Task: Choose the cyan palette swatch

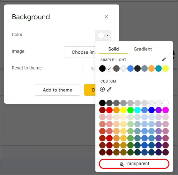Action: tap(137, 110)
